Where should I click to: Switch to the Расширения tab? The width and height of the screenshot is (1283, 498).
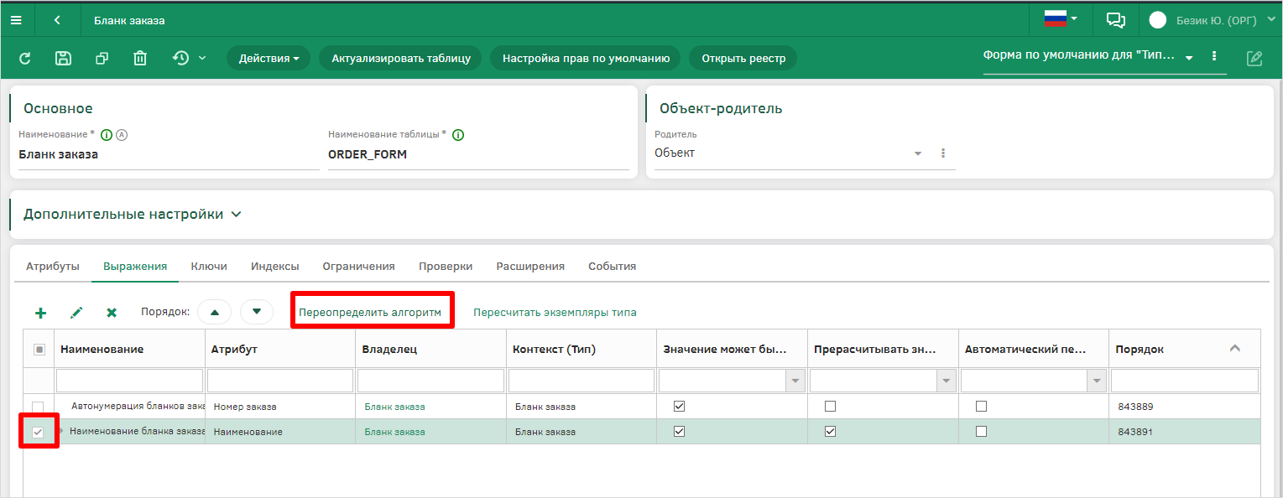pyautogui.click(x=530, y=266)
